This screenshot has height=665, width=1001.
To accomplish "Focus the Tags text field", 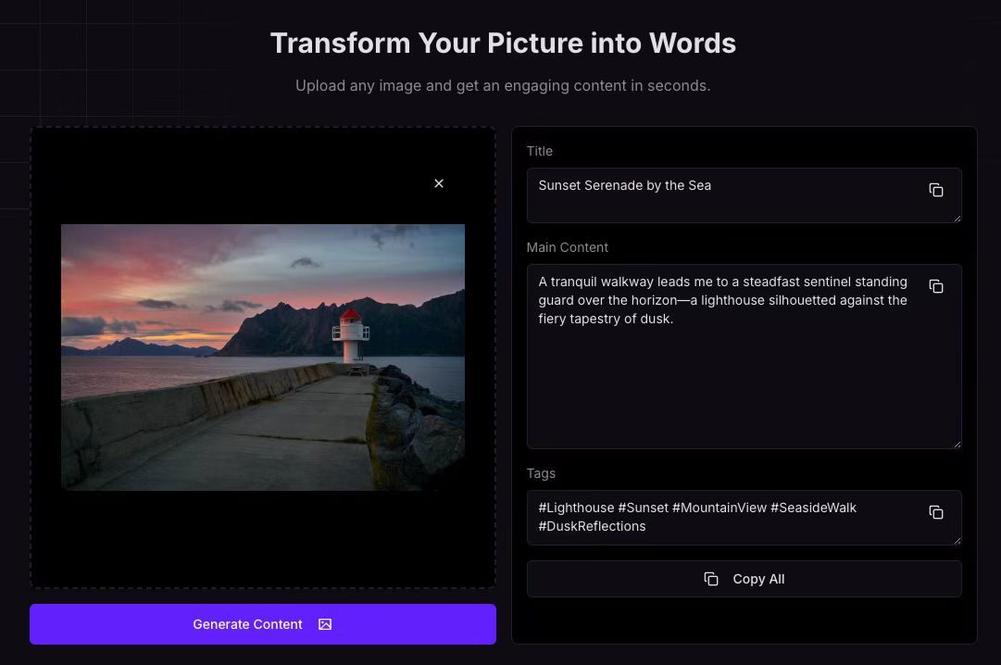I will tap(744, 518).
